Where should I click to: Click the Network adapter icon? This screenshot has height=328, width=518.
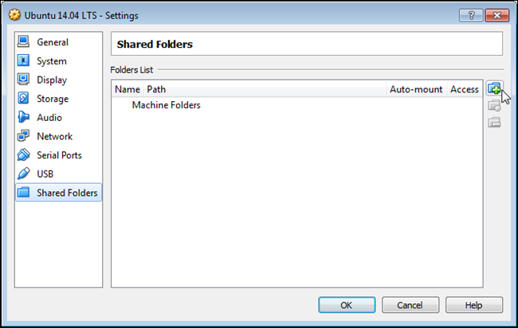pyautogui.click(x=23, y=136)
